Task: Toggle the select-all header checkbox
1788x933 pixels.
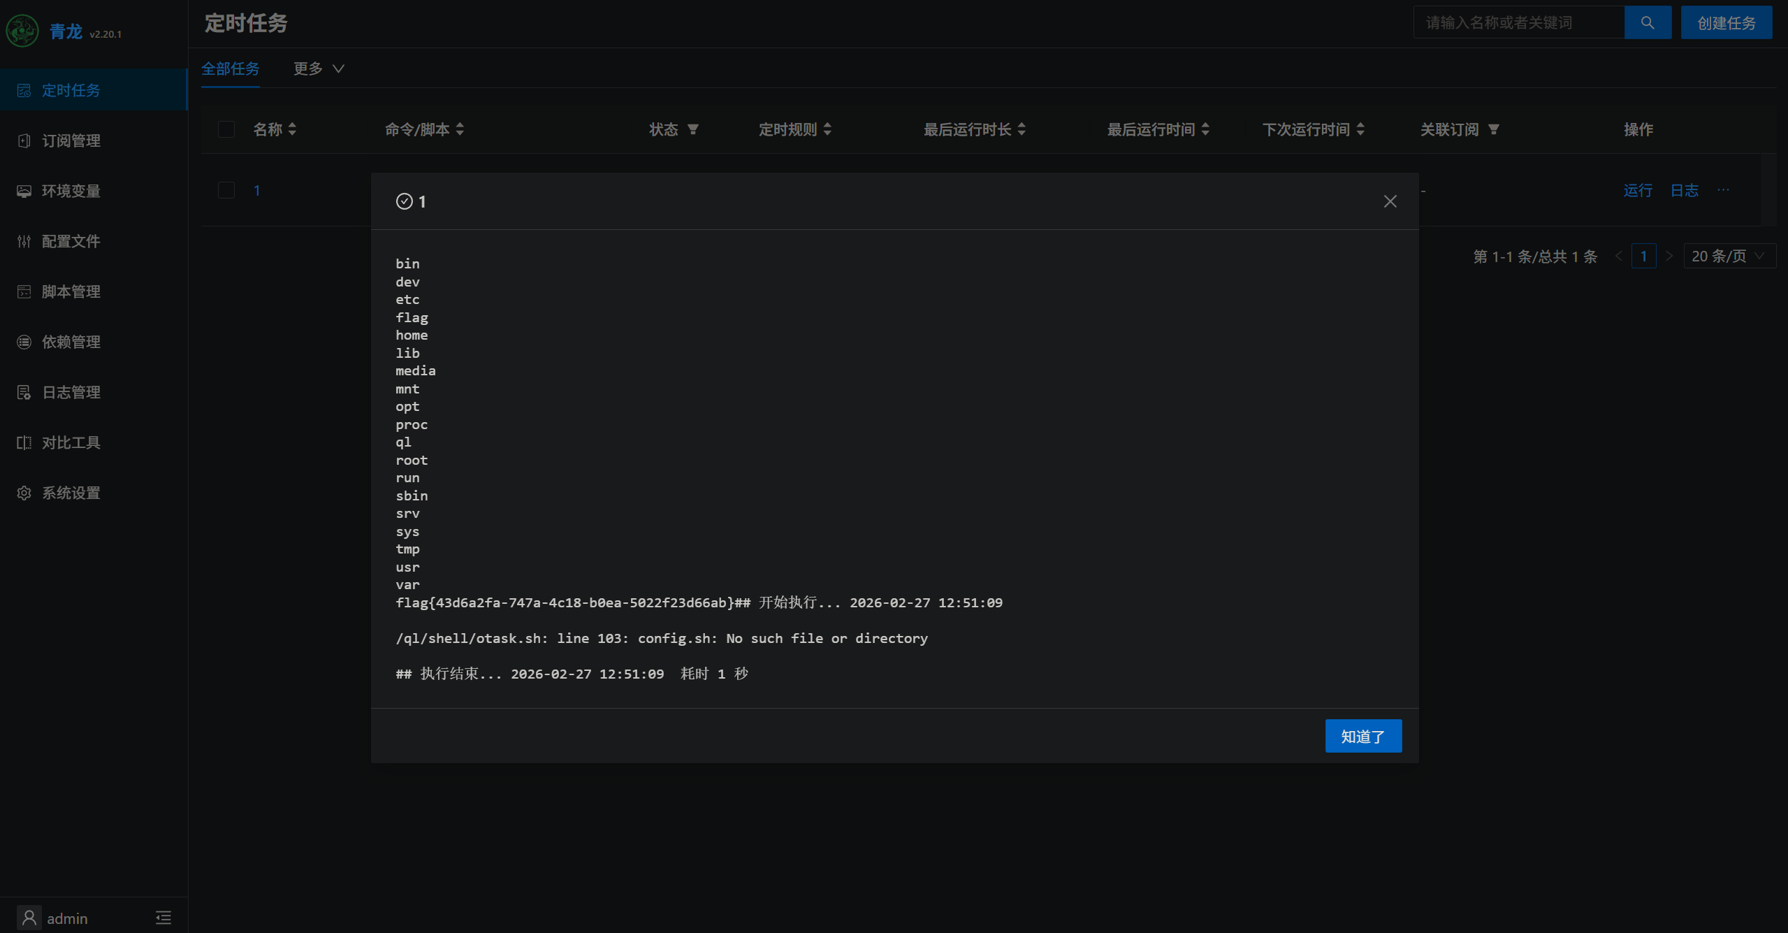Action: click(226, 129)
